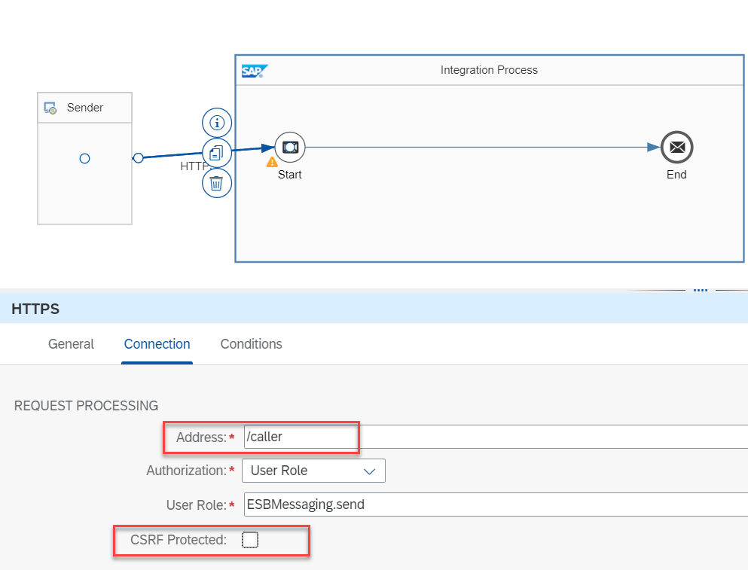Click the information icon on the connector
This screenshot has height=570, width=748.
(x=217, y=122)
